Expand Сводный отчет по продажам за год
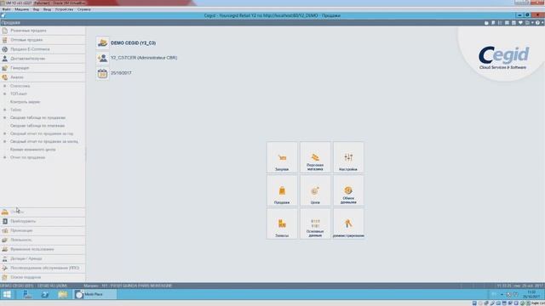This screenshot has height=306, width=545. pyautogui.click(x=4, y=134)
